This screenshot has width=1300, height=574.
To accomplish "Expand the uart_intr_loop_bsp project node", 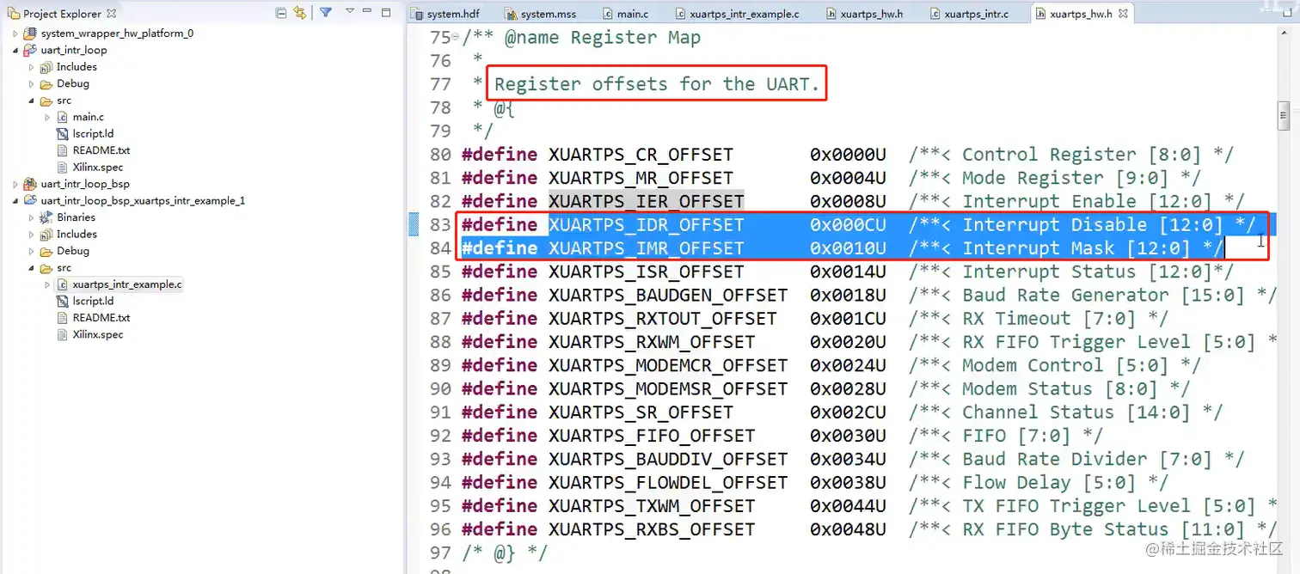I will point(15,184).
